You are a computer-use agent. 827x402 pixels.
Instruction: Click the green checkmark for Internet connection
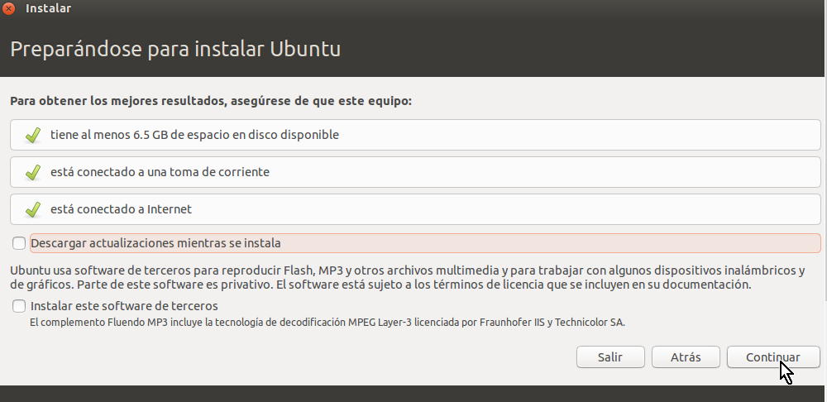point(33,210)
